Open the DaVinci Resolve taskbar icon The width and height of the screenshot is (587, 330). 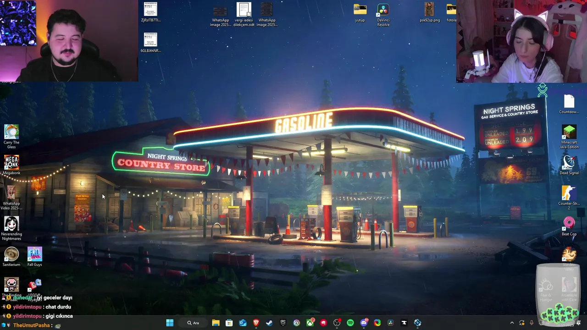click(x=391, y=323)
